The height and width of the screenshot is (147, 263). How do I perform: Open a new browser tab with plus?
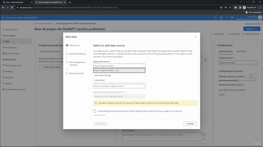click(70, 2)
